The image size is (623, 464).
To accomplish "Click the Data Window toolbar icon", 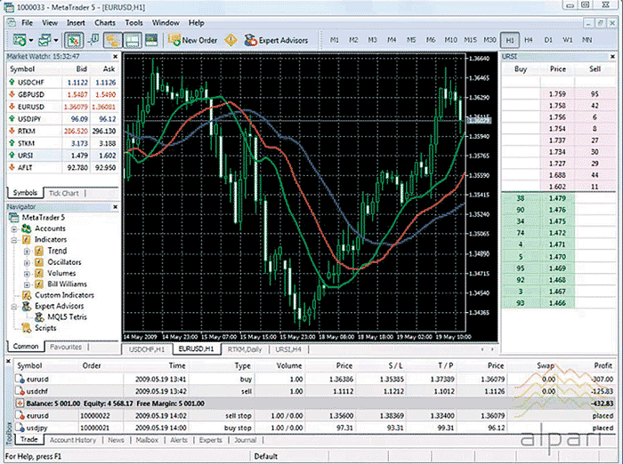I will (94, 40).
